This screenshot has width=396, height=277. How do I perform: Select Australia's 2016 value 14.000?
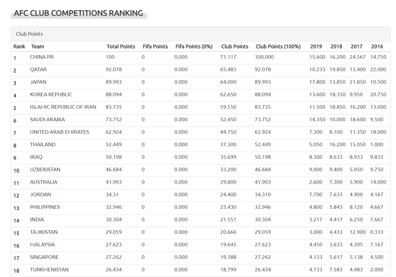pos(378,182)
